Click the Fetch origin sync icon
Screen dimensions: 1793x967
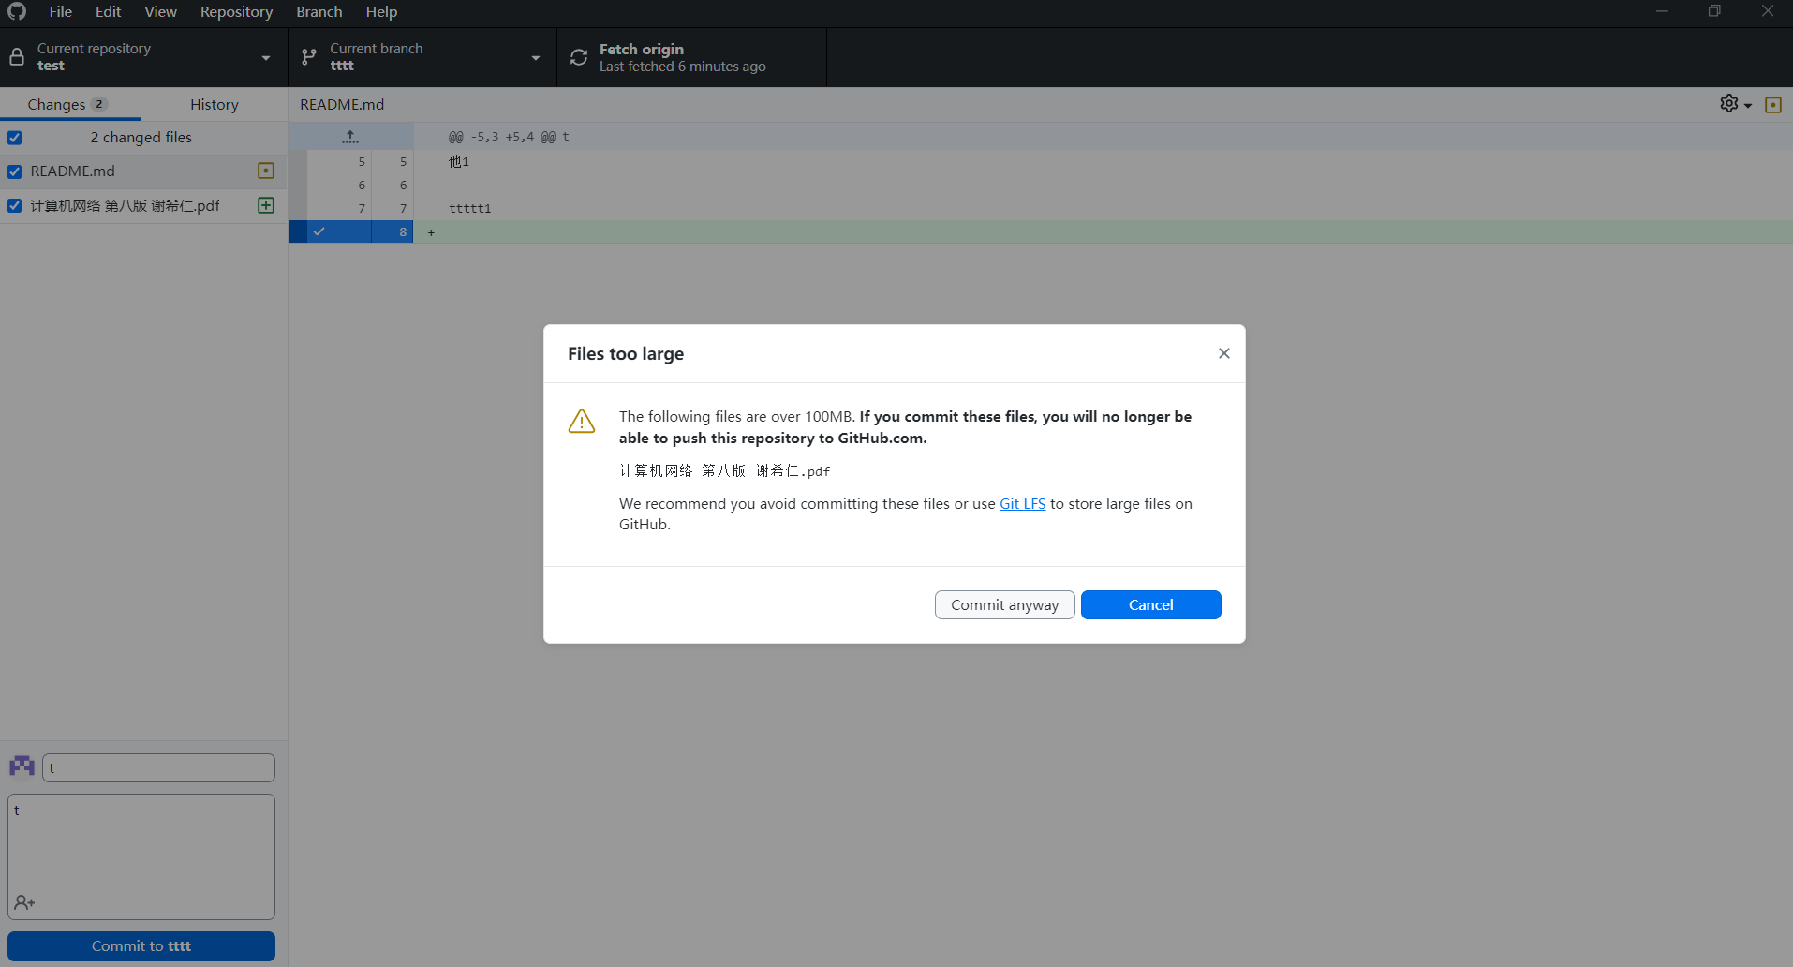(x=579, y=57)
